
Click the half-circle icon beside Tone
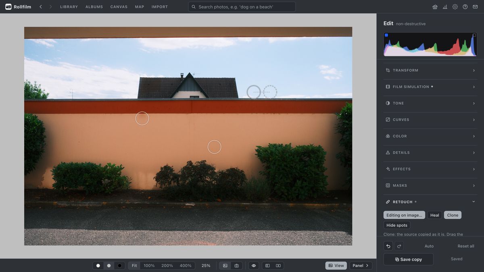[x=388, y=103]
